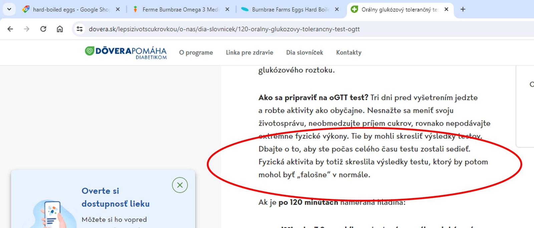Click the browser forward arrow
This screenshot has height=228, width=534.
point(27,29)
